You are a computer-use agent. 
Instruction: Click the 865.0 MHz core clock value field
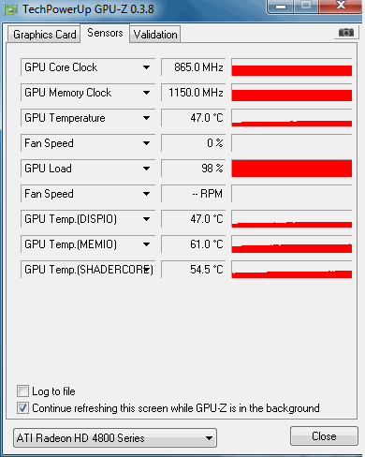coord(193,67)
